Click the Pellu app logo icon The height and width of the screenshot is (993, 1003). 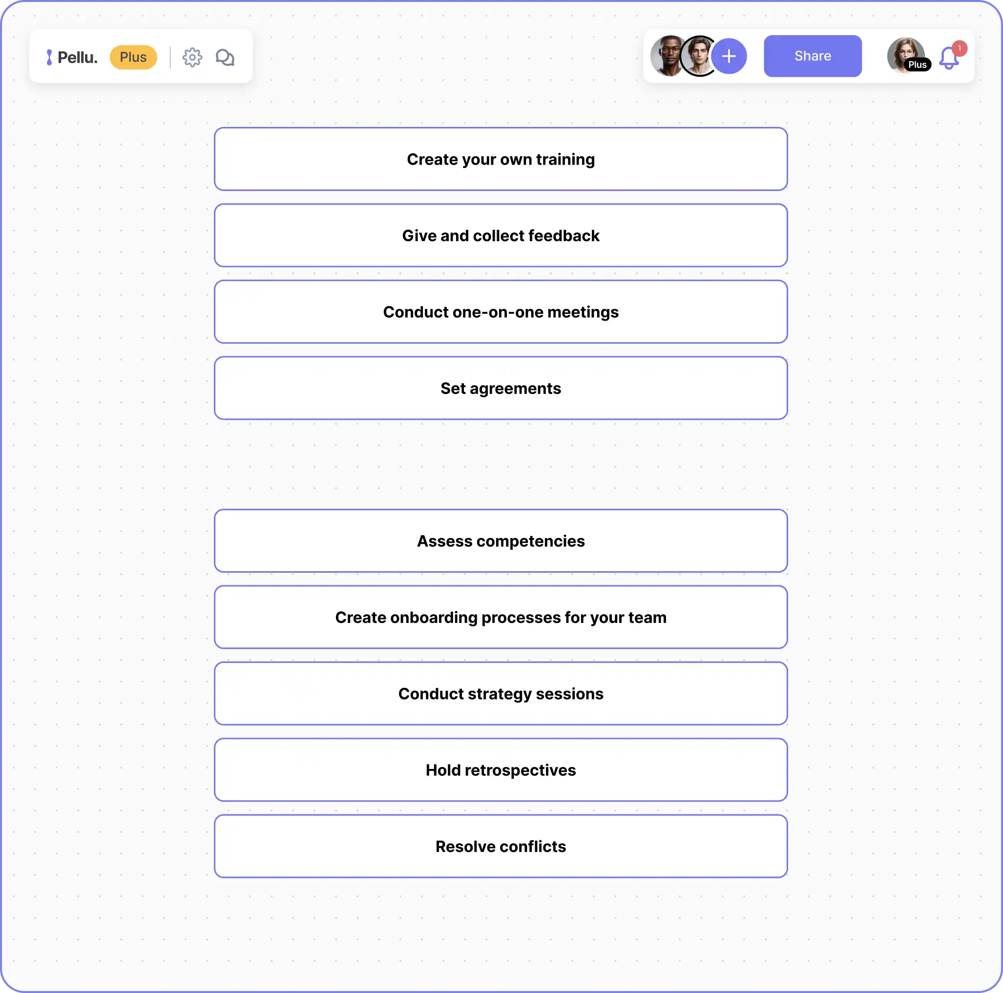pyautogui.click(x=48, y=56)
